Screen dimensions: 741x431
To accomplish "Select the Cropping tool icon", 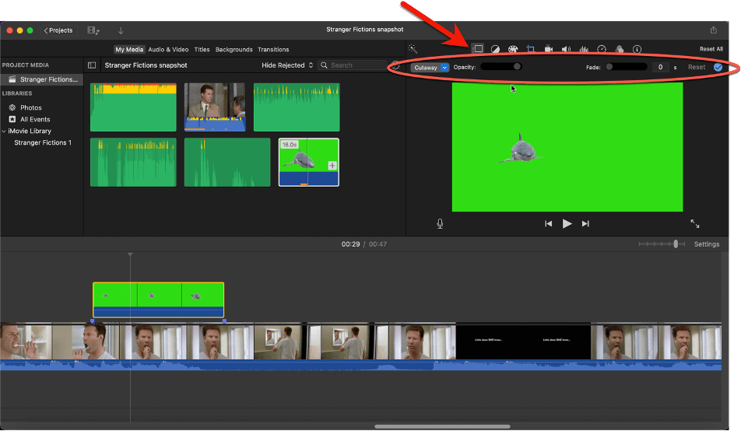I will click(531, 49).
